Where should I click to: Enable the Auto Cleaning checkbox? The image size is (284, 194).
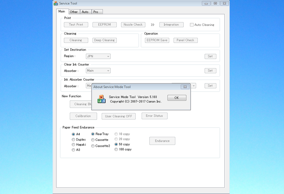192,25
